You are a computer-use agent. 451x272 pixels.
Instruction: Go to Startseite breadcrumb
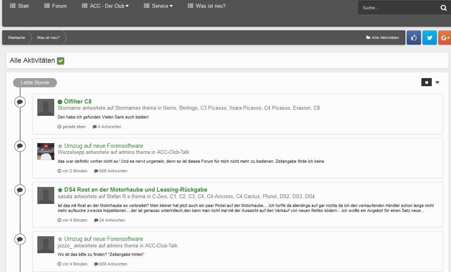(17, 38)
